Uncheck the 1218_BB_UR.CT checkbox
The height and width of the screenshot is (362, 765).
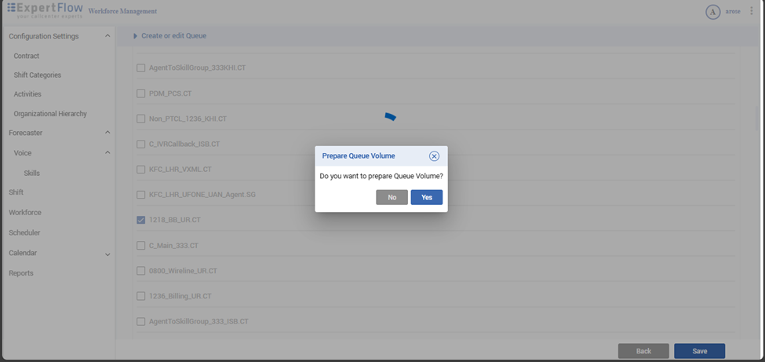click(x=141, y=220)
